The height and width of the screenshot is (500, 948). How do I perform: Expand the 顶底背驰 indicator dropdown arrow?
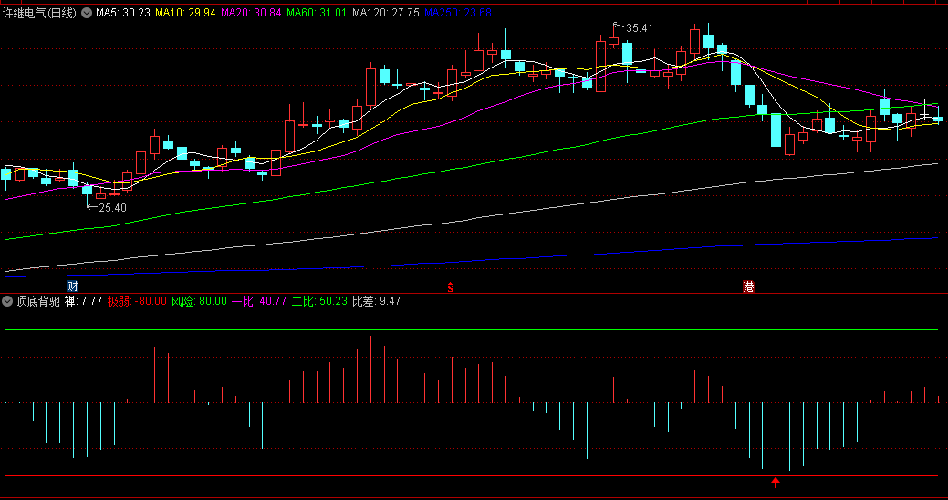7,301
